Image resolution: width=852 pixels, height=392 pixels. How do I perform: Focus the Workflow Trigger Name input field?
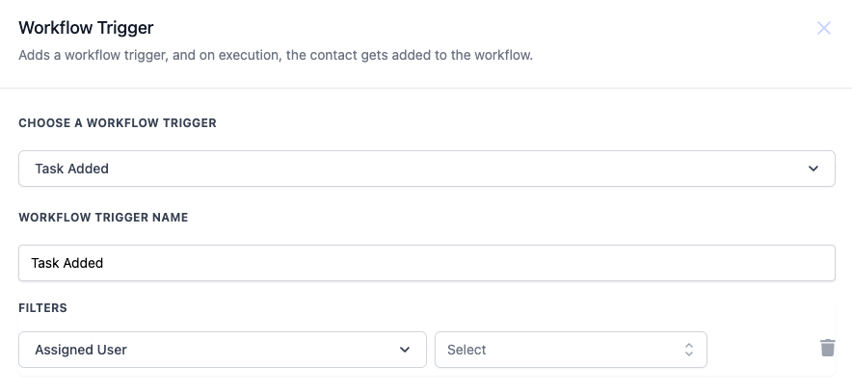tap(426, 263)
